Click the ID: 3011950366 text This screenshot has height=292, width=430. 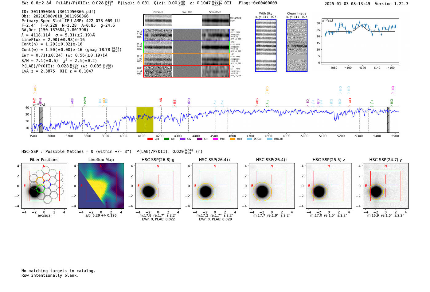58,12
